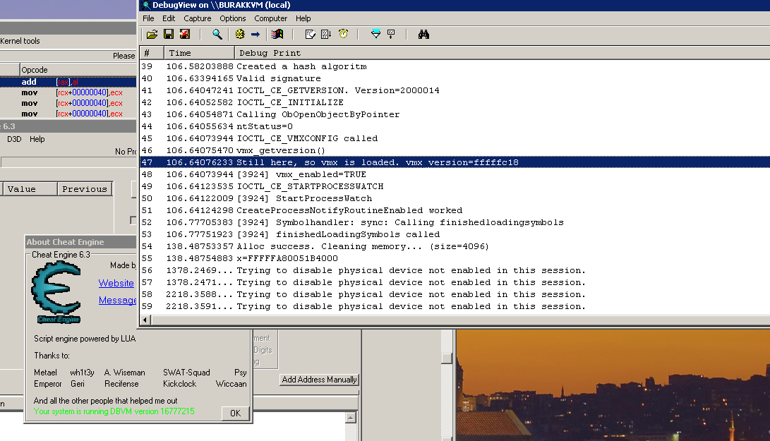
Task: Enable Pass-Through blue arrow icon
Action: tap(255, 34)
